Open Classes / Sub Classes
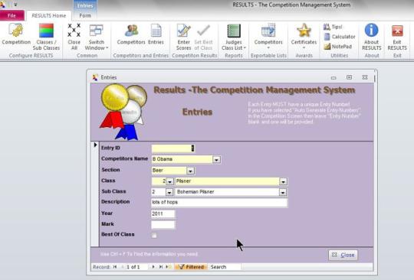 tap(46, 37)
